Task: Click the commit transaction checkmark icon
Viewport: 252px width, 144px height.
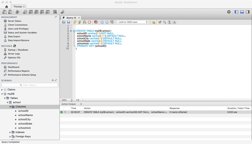Action: click(x=102, y=22)
